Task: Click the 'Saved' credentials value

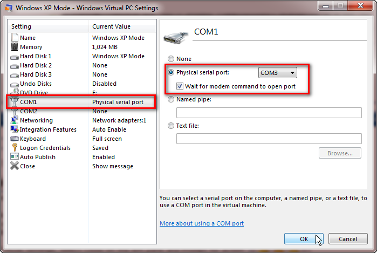Action: pos(100,148)
